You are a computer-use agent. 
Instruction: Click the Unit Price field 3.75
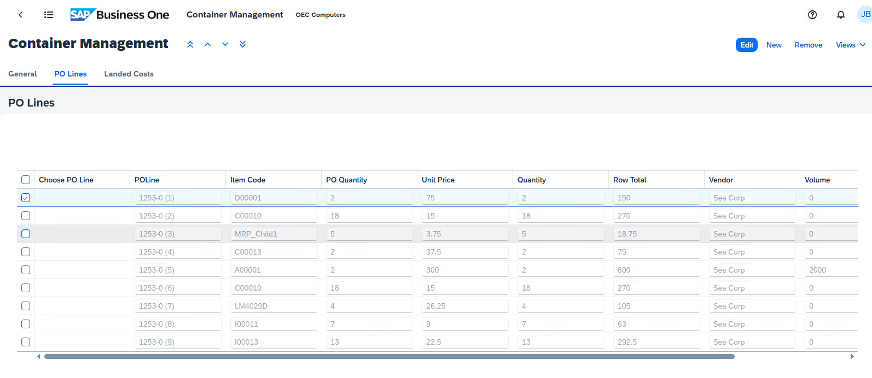click(465, 234)
